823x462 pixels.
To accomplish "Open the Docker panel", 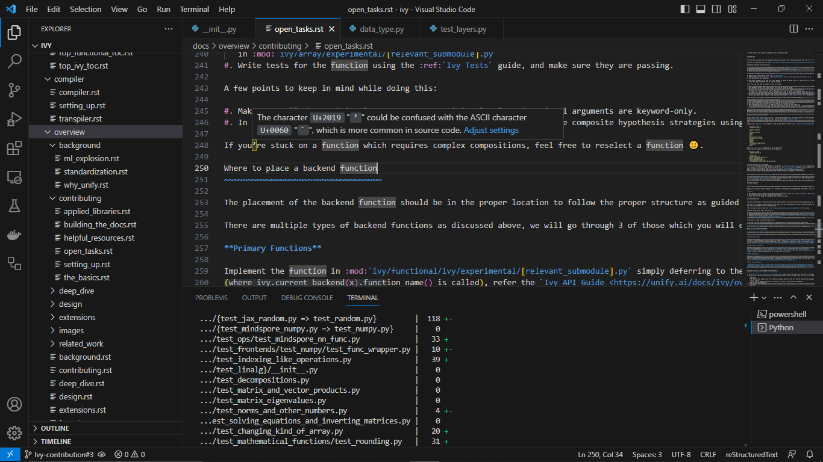I will click(14, 234).
